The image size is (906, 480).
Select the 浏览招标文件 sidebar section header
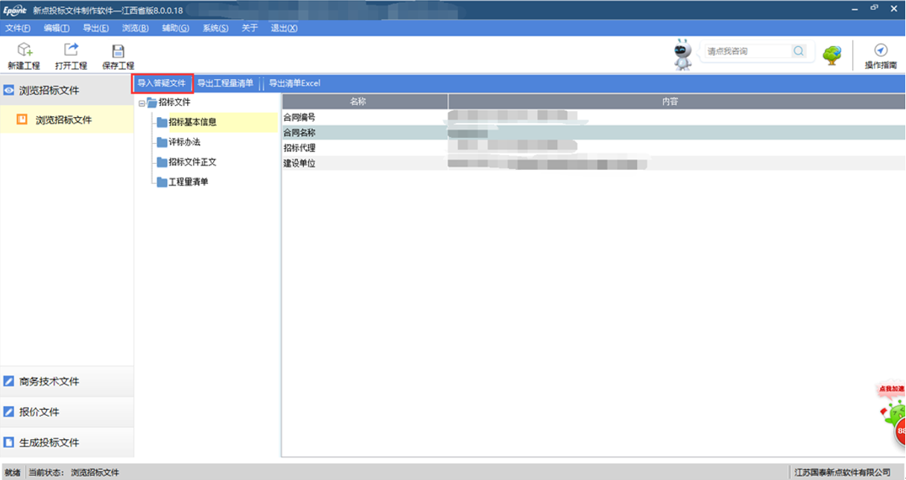click(67, 90)
